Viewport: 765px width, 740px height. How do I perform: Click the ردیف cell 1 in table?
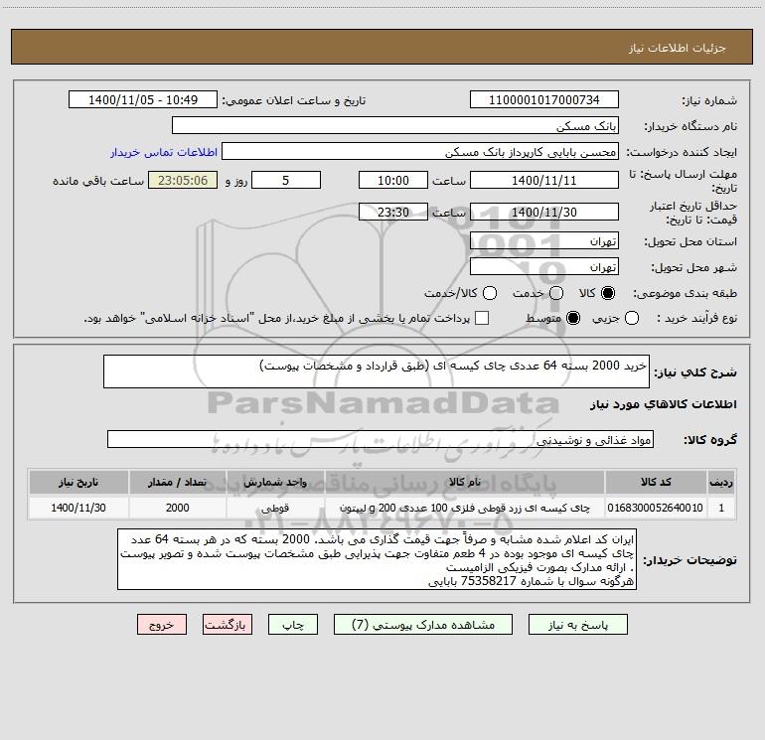point(721,508)
